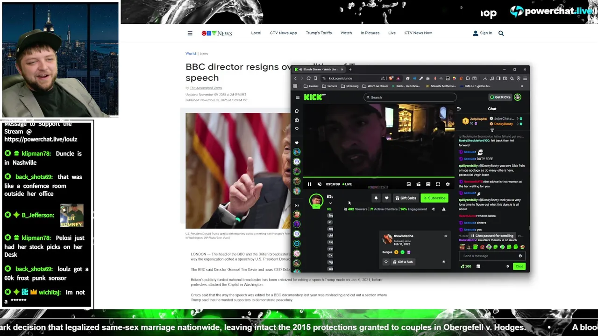The image size is (598, 336).
Task: Open chat settings gear
Action: [508, 266]
